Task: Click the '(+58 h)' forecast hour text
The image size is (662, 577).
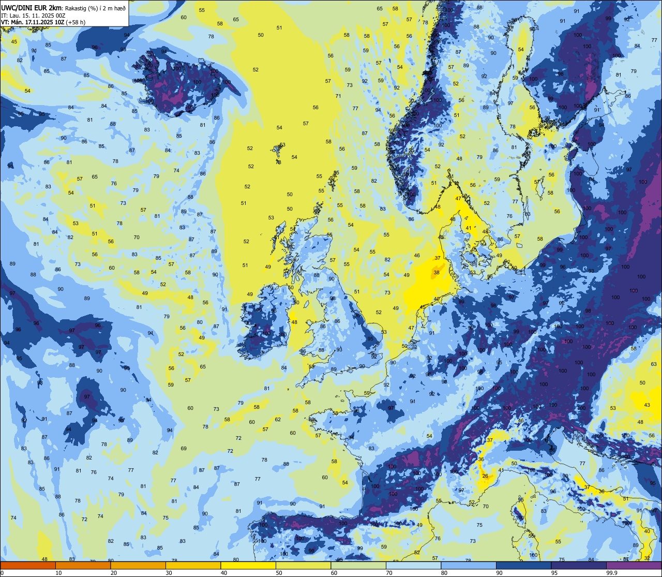Action: tap(76, 22)
